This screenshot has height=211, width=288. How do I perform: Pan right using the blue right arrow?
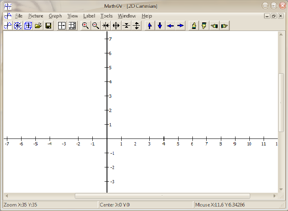[180, 26]
